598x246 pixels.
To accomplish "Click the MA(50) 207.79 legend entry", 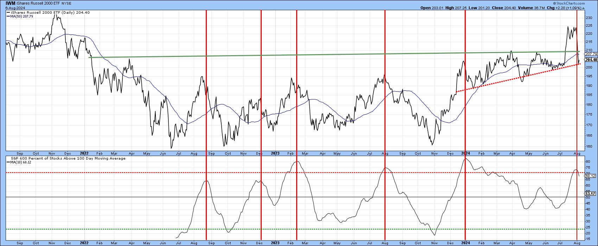I will (20, 16).
